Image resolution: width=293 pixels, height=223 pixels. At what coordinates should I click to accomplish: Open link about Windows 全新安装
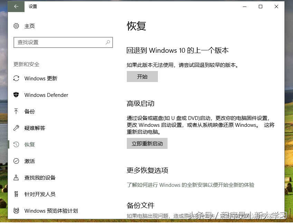[x=190, y=185]
